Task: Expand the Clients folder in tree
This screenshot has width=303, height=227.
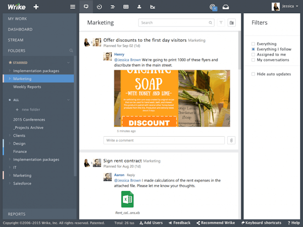Action: [9, 136]
